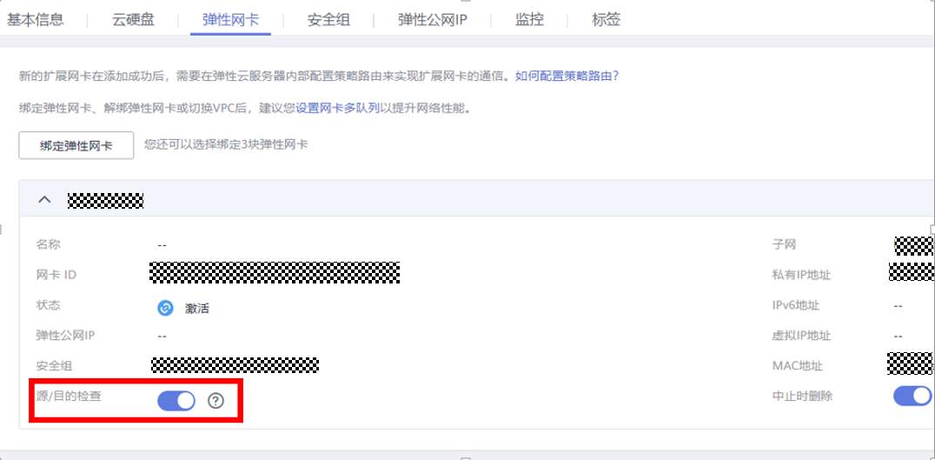Open the 如何配置策略路由 link
Viewport: 935px width, 460px height.
click(567, 77)
